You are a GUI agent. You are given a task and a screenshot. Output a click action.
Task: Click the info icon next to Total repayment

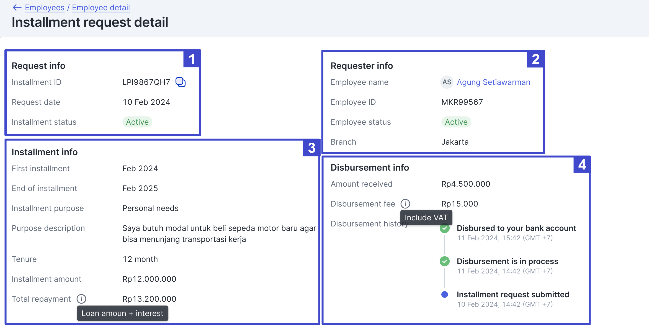81,299
